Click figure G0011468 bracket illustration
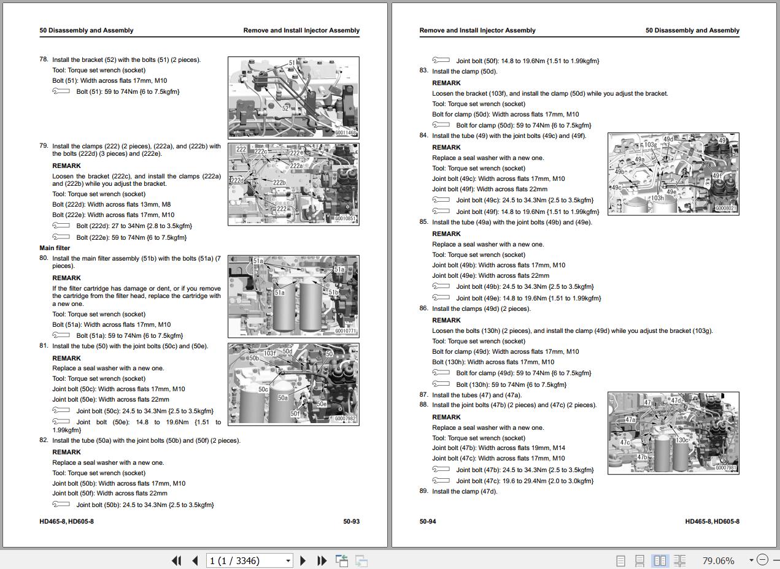Screen dimensions: 780x569 (x=293, y=97)
